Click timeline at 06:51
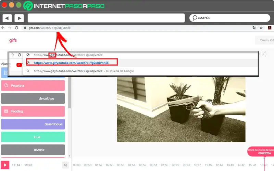 pos(153,165)
